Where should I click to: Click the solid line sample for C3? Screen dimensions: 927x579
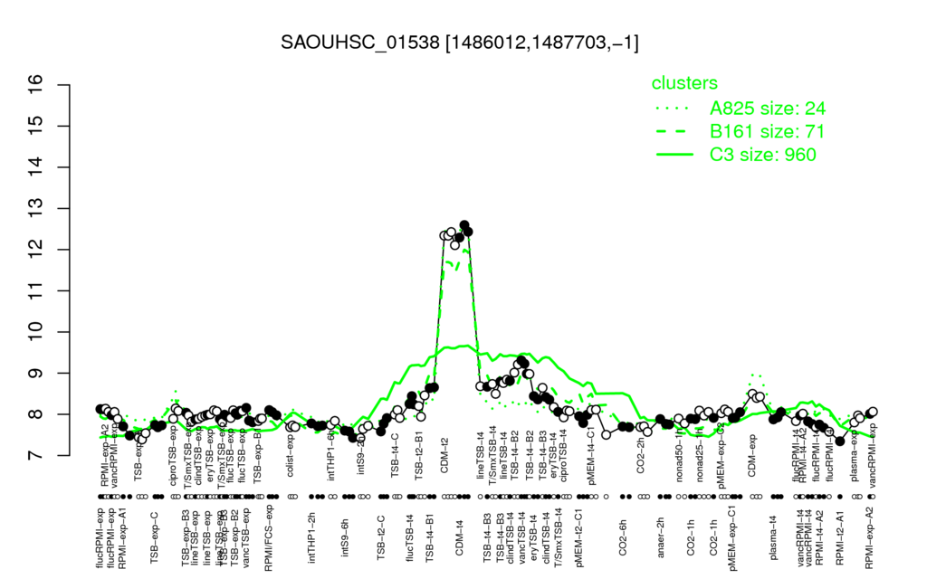pos(674,155)
